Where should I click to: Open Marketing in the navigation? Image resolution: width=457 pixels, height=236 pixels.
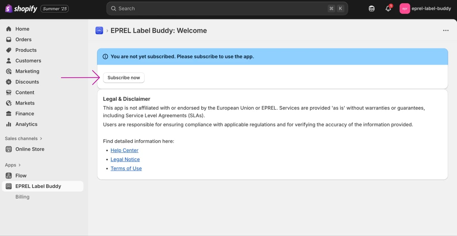(27, 71)
